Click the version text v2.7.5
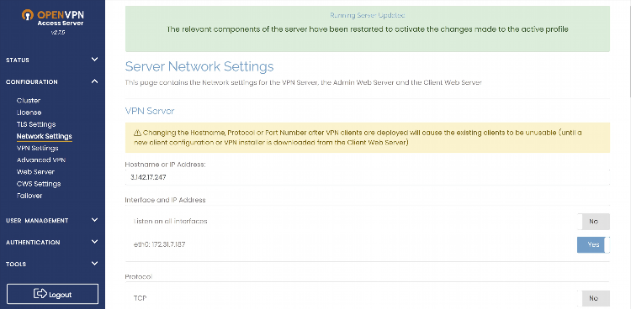 pyautogui.click(x=58, y=33)
